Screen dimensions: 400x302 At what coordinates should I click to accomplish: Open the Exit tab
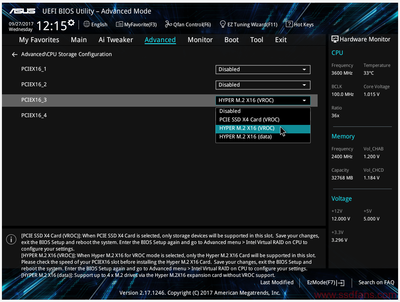(281, 40)
